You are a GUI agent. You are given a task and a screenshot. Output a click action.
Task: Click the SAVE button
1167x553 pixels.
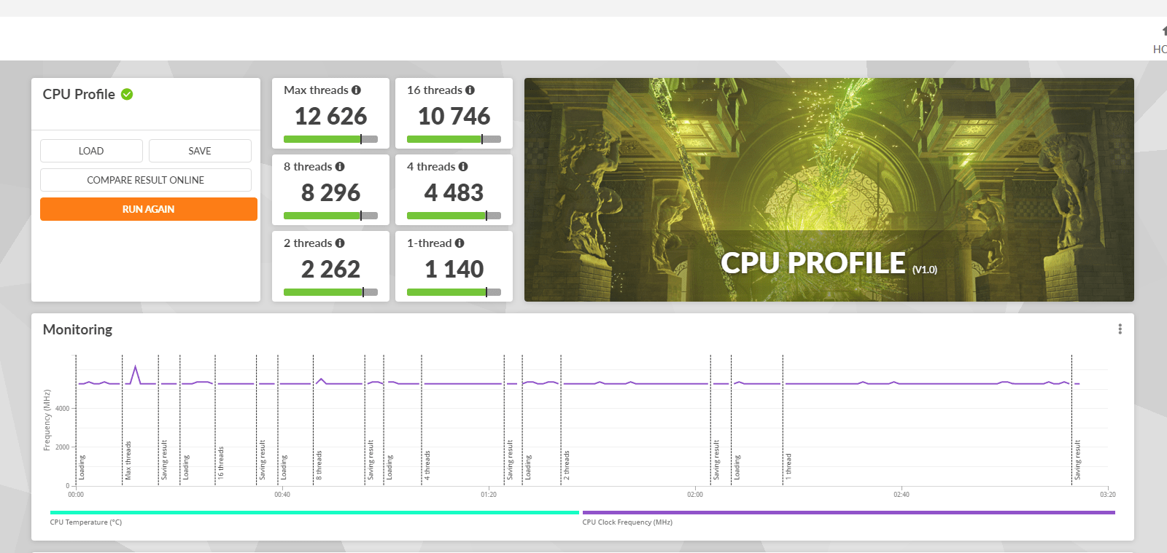[200, 151]
